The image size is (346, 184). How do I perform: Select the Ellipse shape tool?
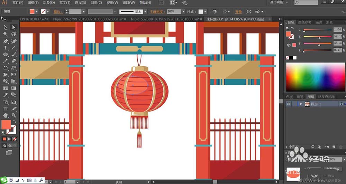click(6, 55)
